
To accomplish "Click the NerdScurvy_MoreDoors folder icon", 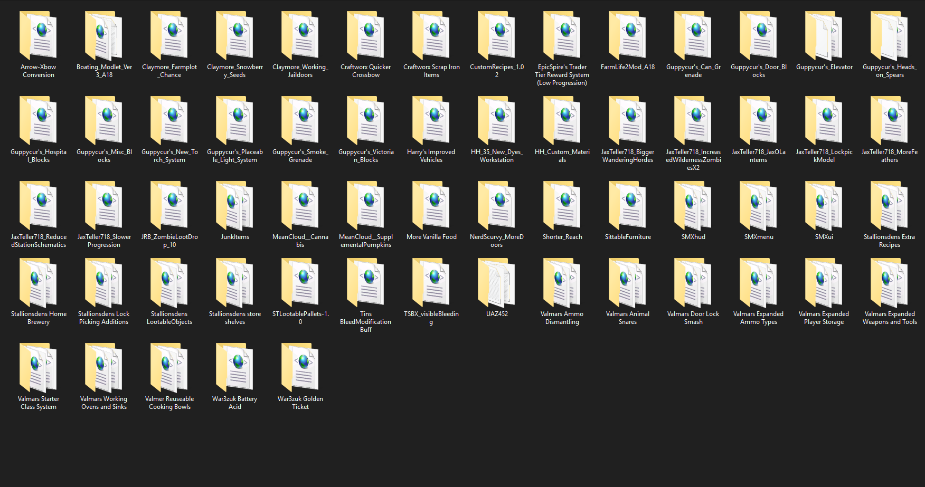I will pos(497,206).
